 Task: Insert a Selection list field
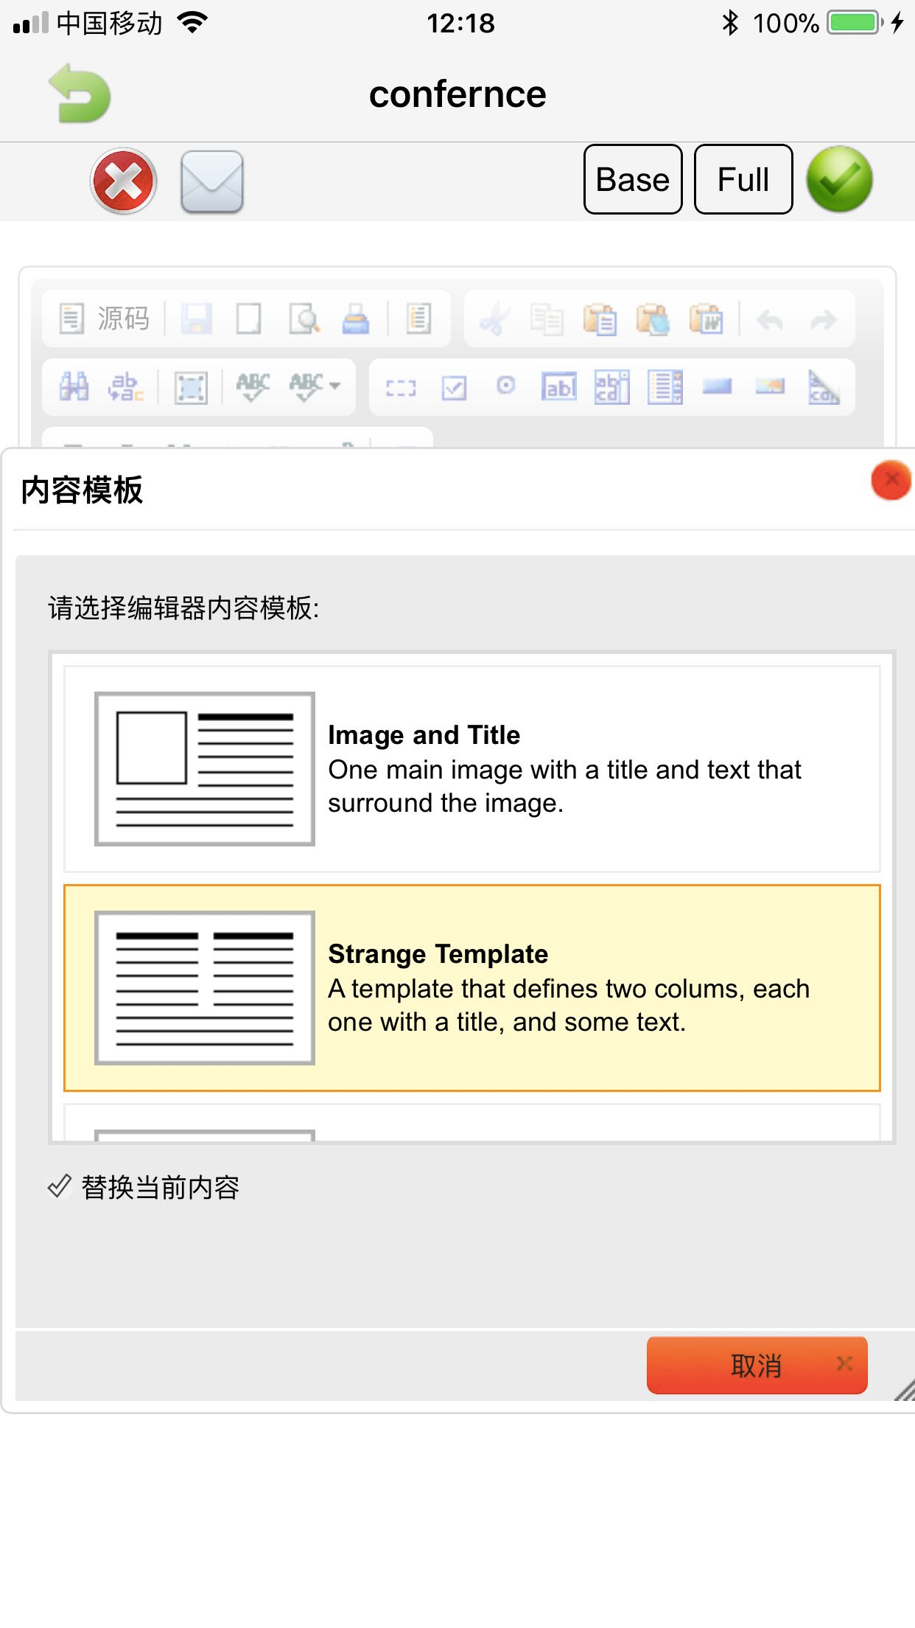pyautogui.click(x=665, y=387)
